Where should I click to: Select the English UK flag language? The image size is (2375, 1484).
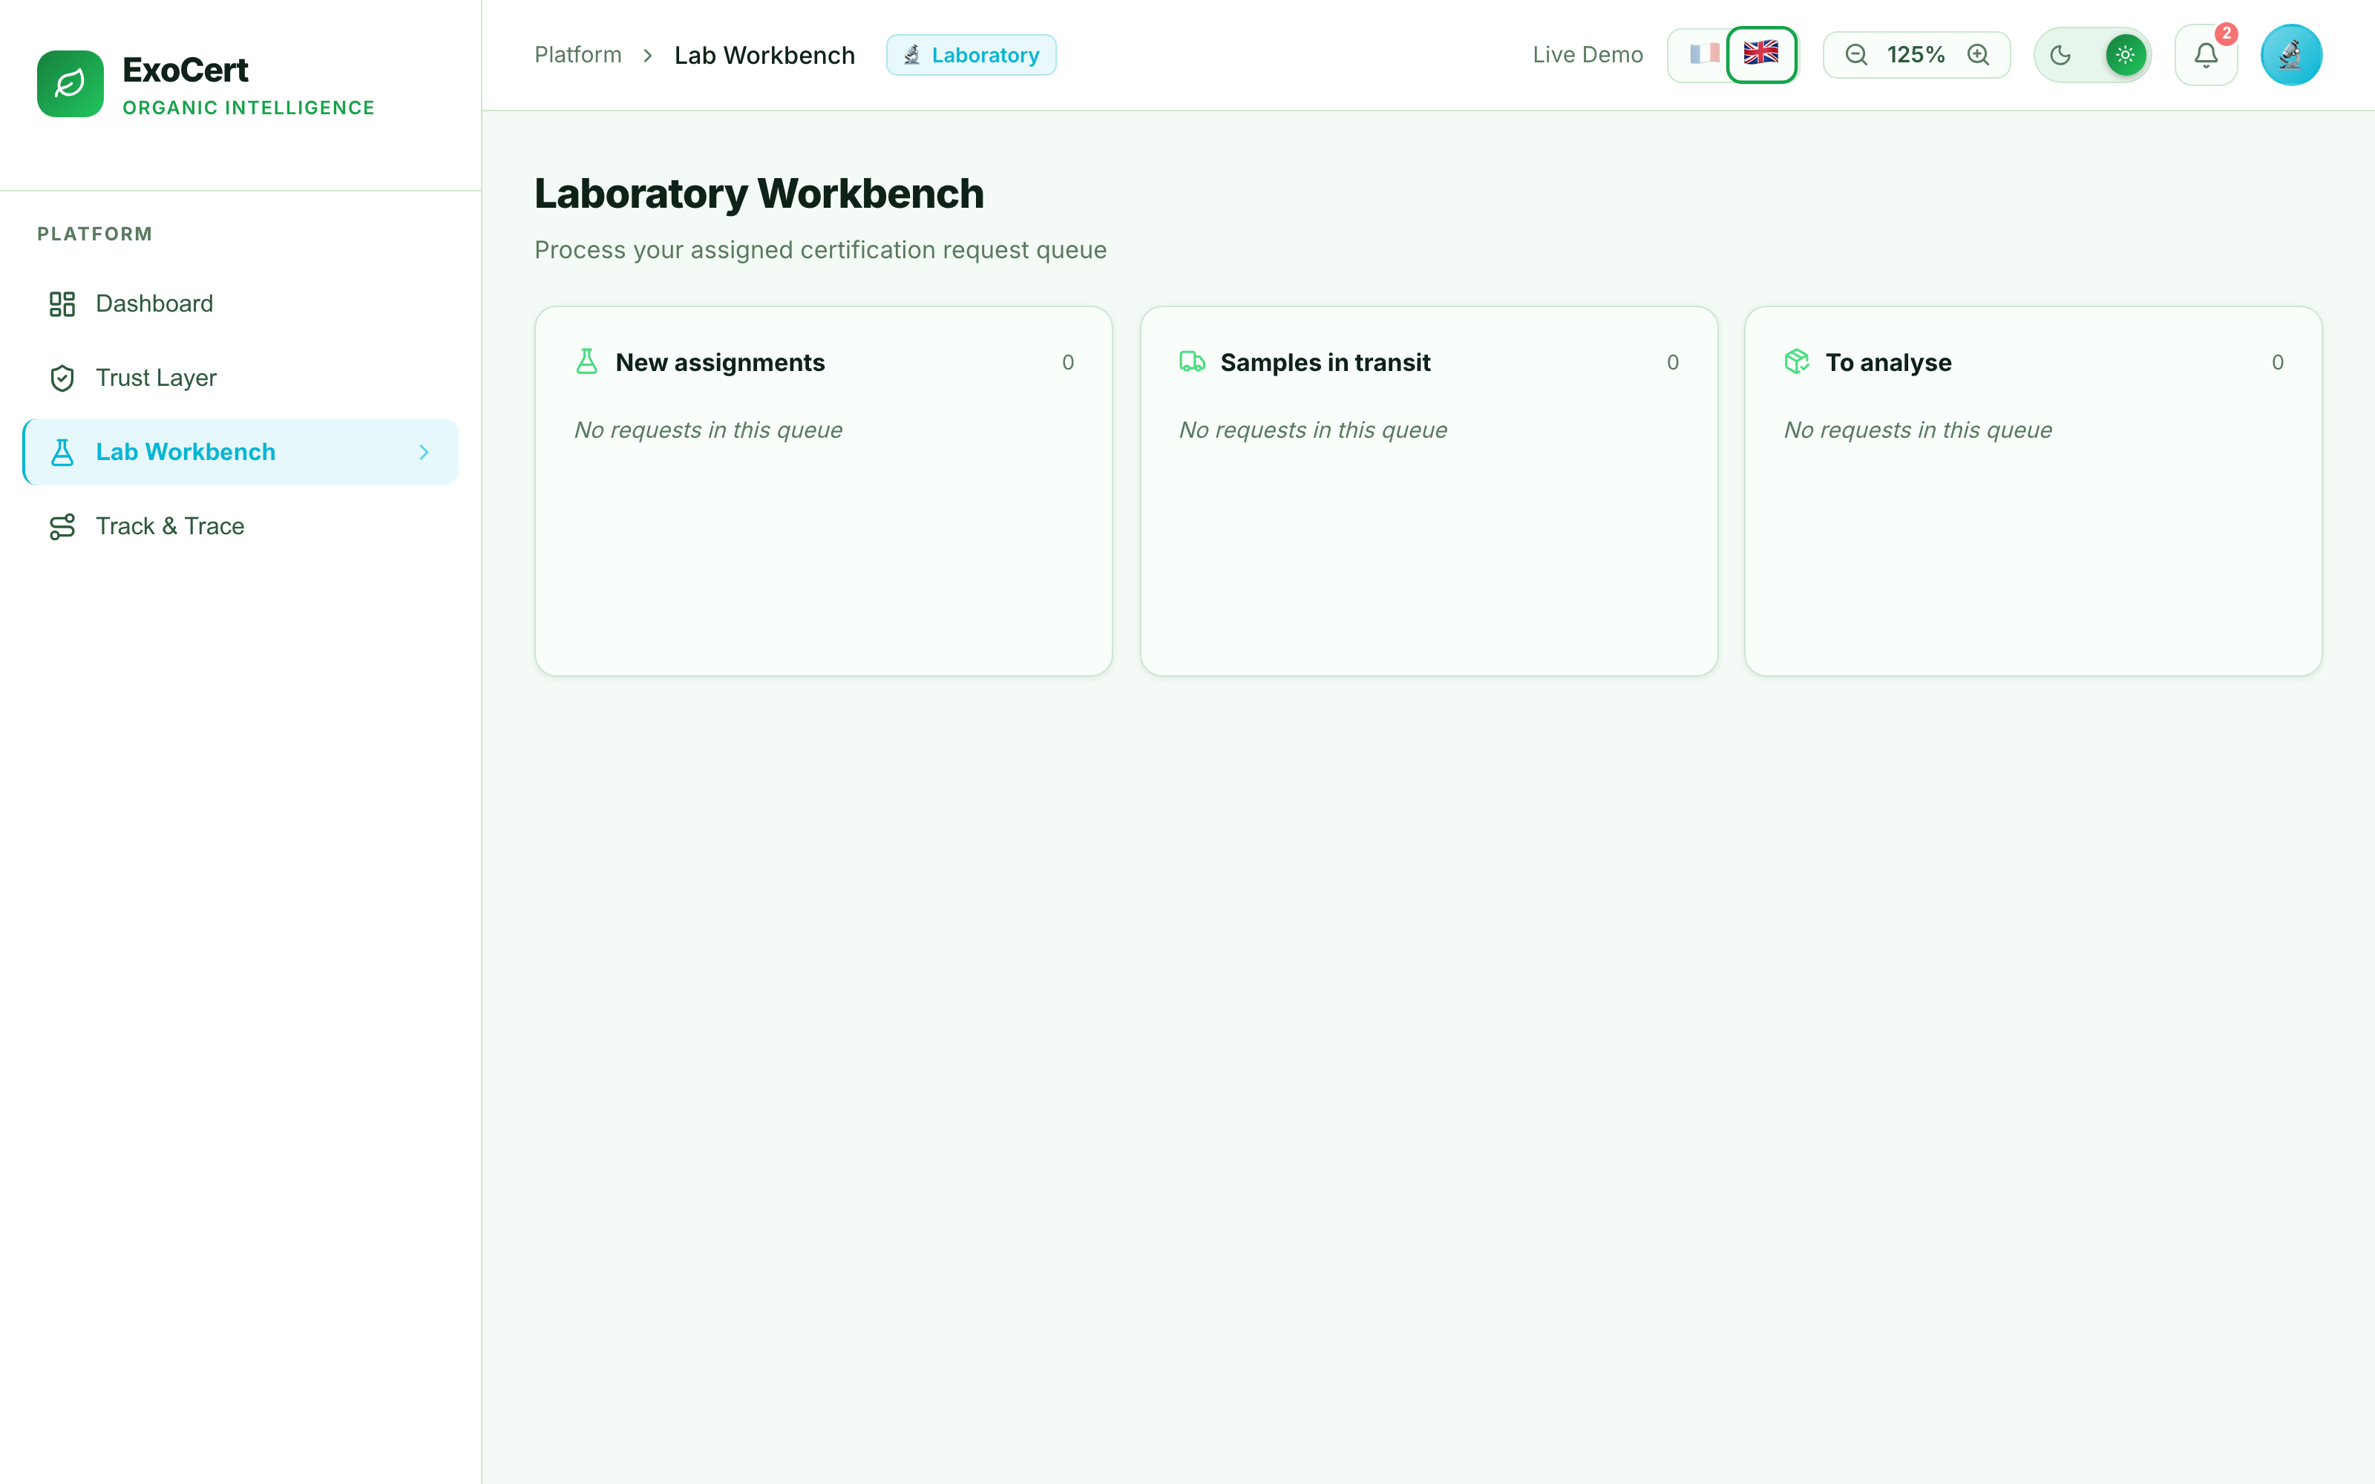tap(1760, 54)
